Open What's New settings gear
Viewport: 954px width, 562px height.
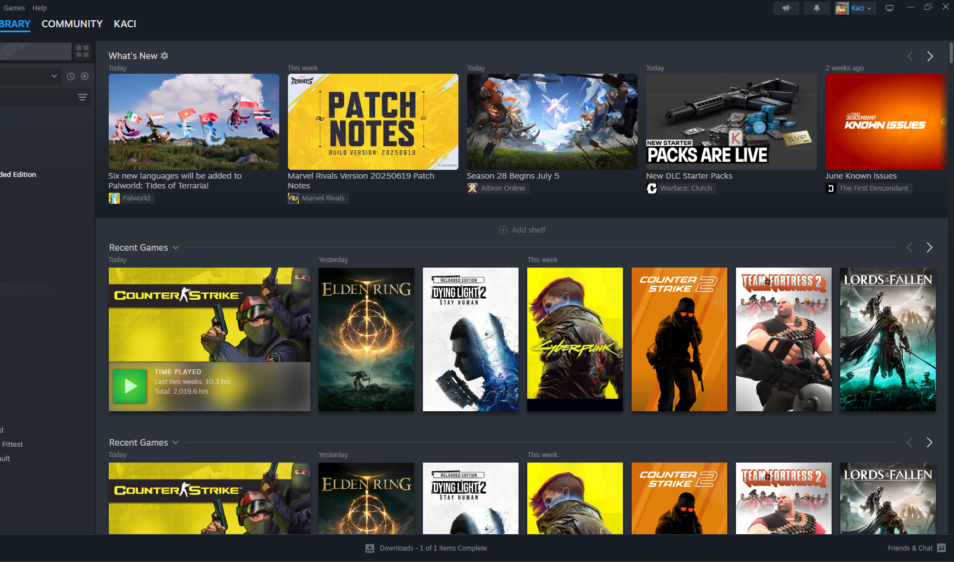[x=164, y=56]
